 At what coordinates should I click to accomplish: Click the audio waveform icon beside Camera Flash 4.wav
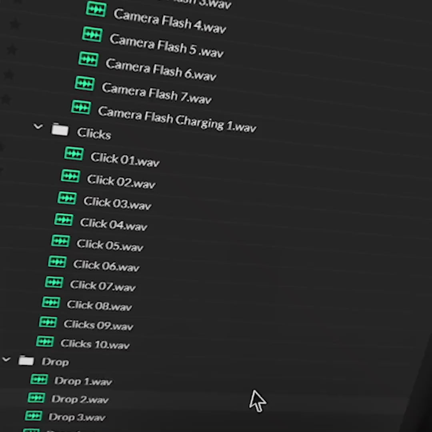pos(96,9)
